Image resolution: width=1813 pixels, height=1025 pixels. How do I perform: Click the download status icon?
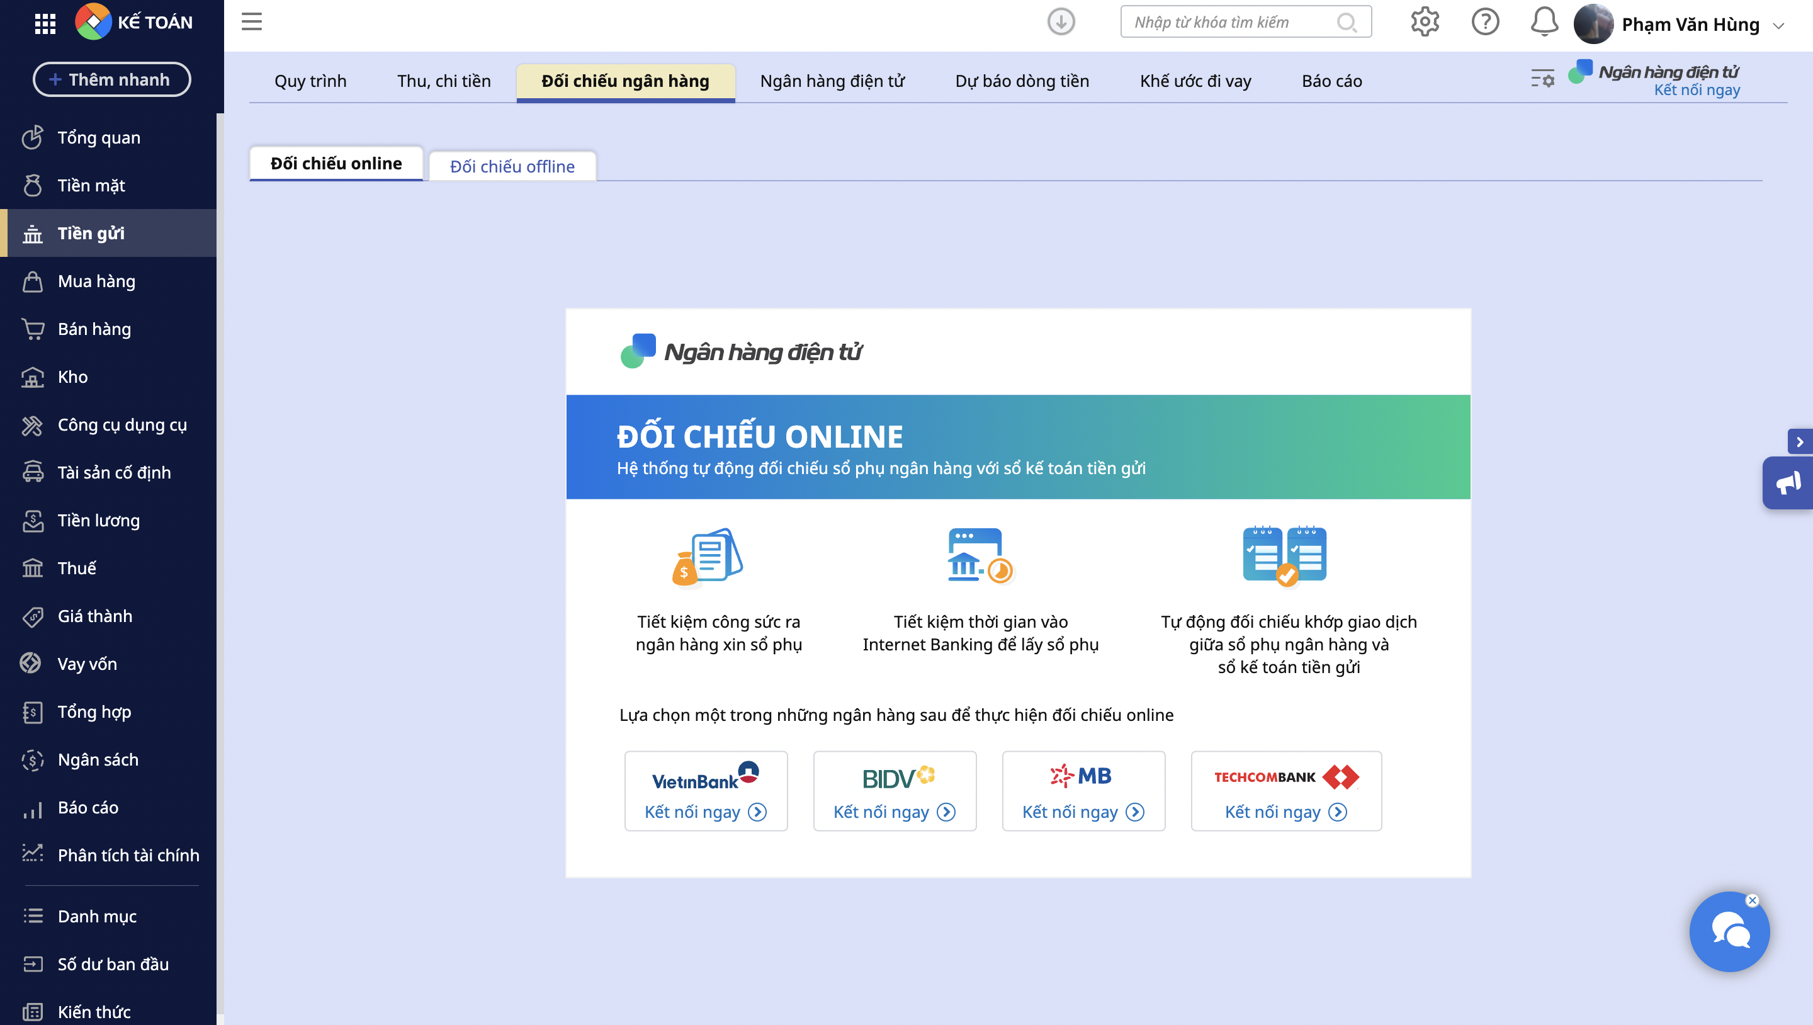[x=1061, y=22]
